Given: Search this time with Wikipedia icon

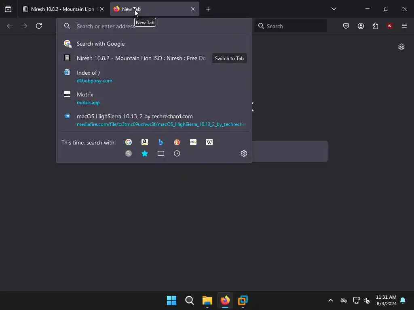Looking at the screenshot, I should click(x=209, y=142).
